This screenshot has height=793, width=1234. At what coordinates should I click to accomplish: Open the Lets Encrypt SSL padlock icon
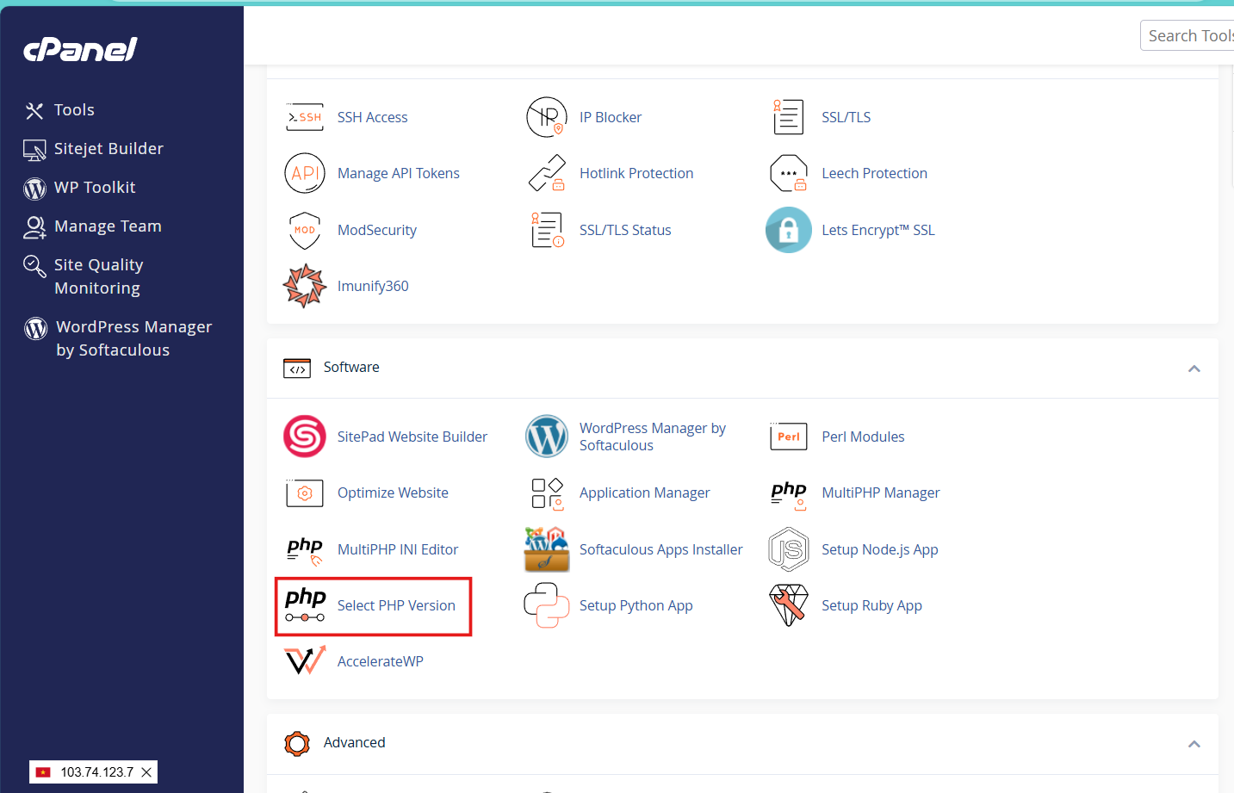click(x=789, y=230)
